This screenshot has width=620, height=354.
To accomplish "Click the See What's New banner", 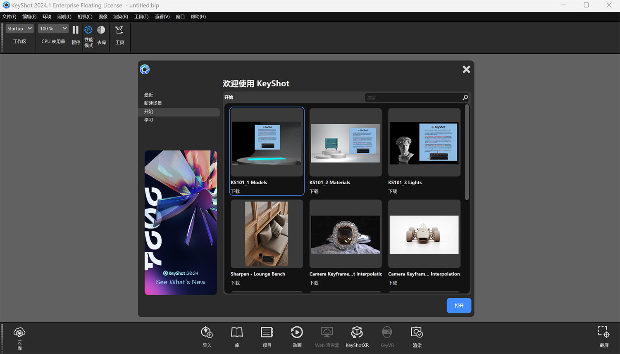I will coord(181,223).
